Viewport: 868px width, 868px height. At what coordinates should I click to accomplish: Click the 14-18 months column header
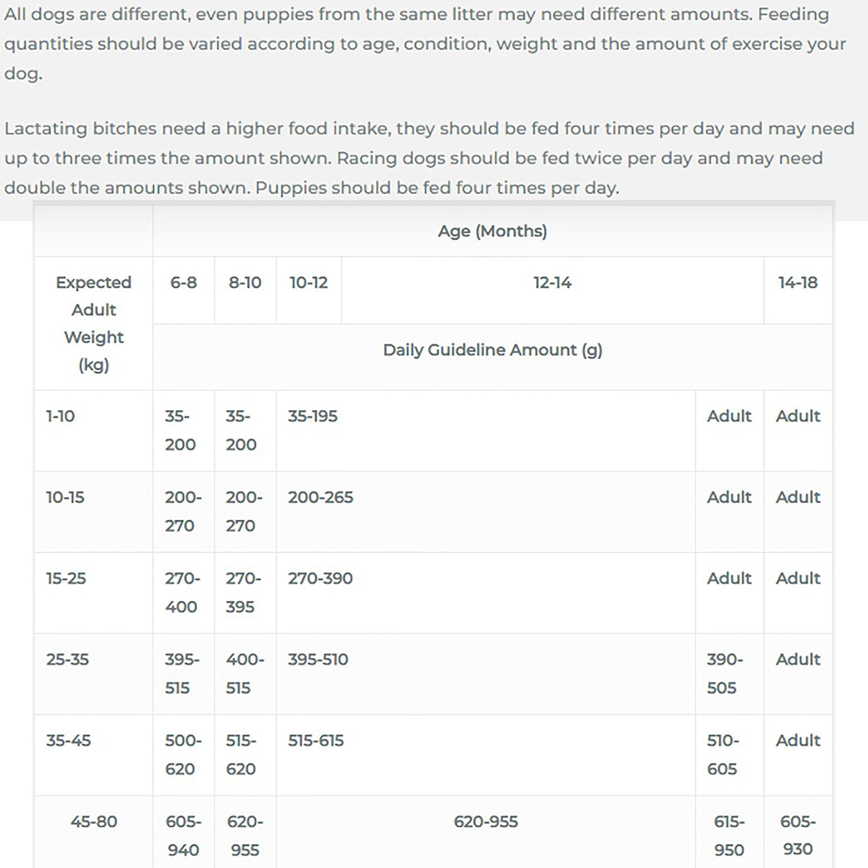click(798, 283)
